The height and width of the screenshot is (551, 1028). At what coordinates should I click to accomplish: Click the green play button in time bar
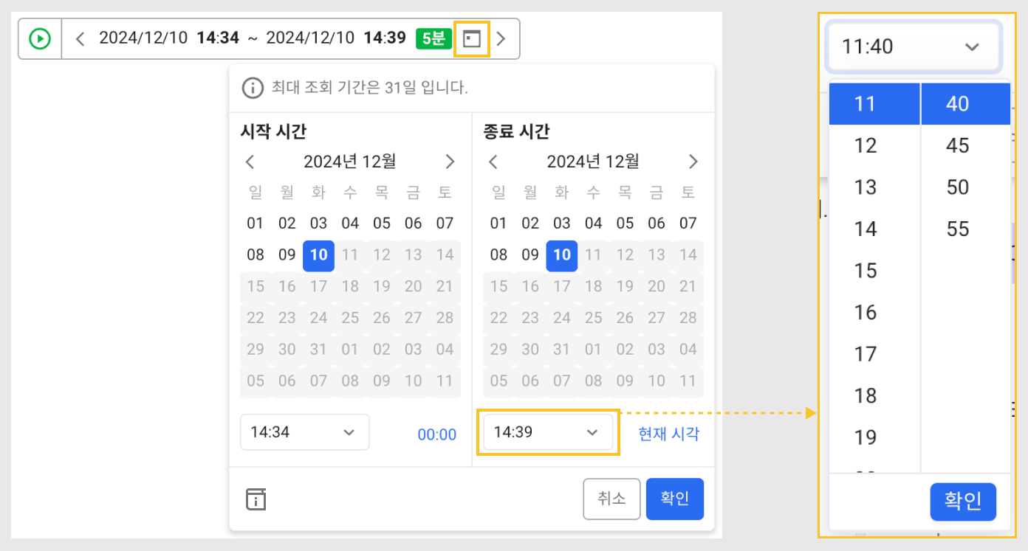click(x=40, y=38)
